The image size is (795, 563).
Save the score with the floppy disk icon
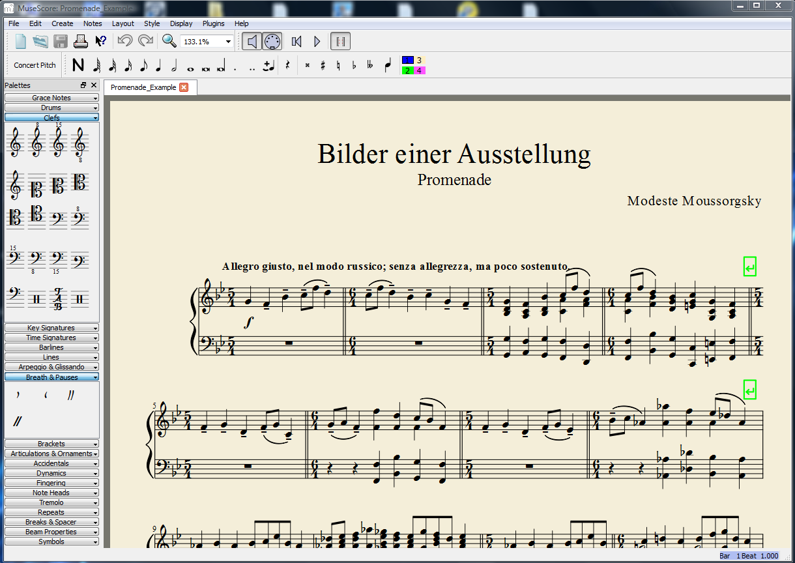pos(61,42)
